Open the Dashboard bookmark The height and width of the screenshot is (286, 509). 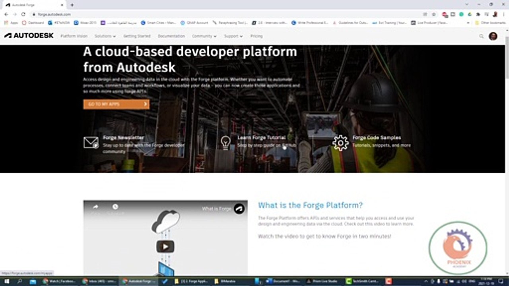(x=33, y=23)
